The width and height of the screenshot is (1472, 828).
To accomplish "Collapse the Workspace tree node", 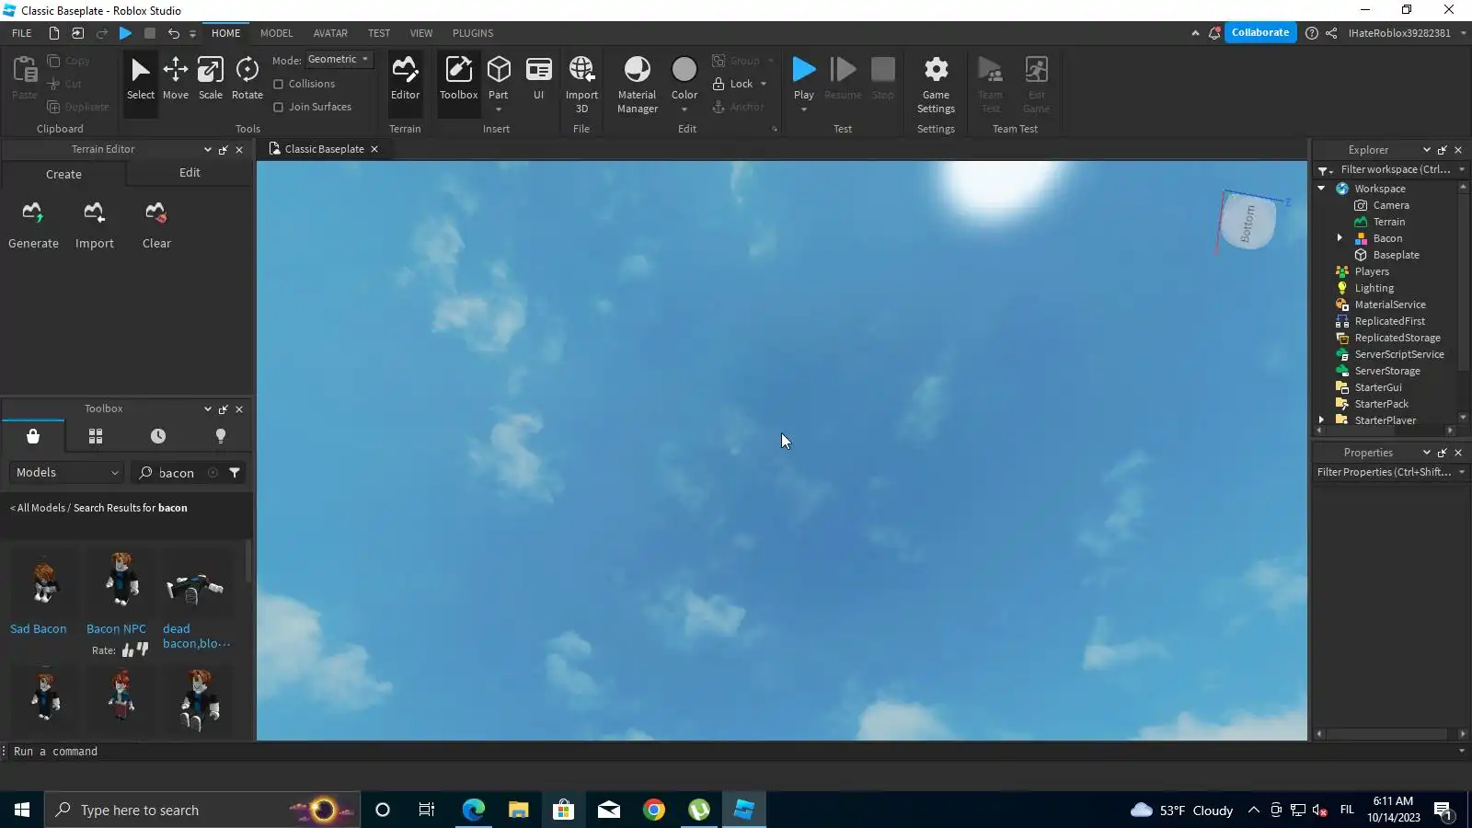I will coord(1322,189).
